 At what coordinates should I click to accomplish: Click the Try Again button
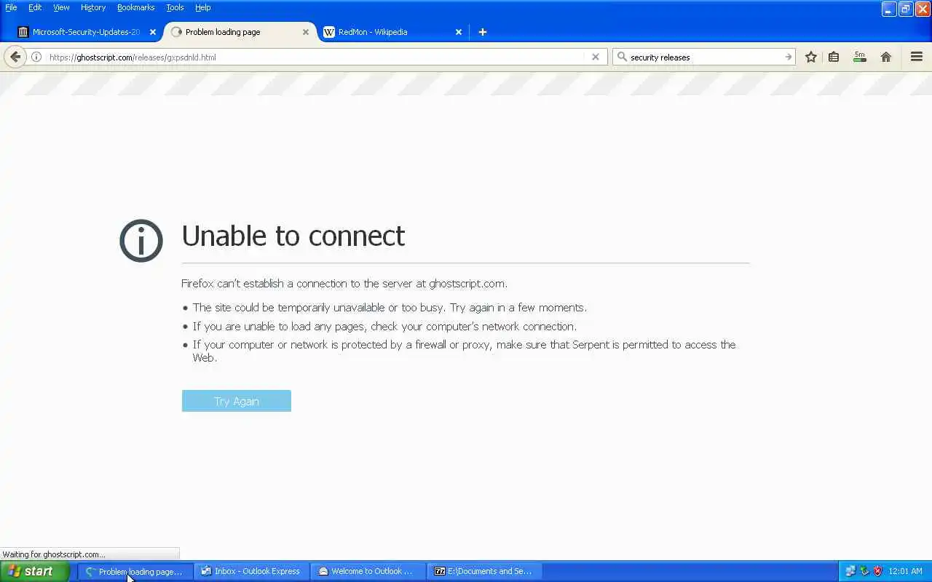237,401
